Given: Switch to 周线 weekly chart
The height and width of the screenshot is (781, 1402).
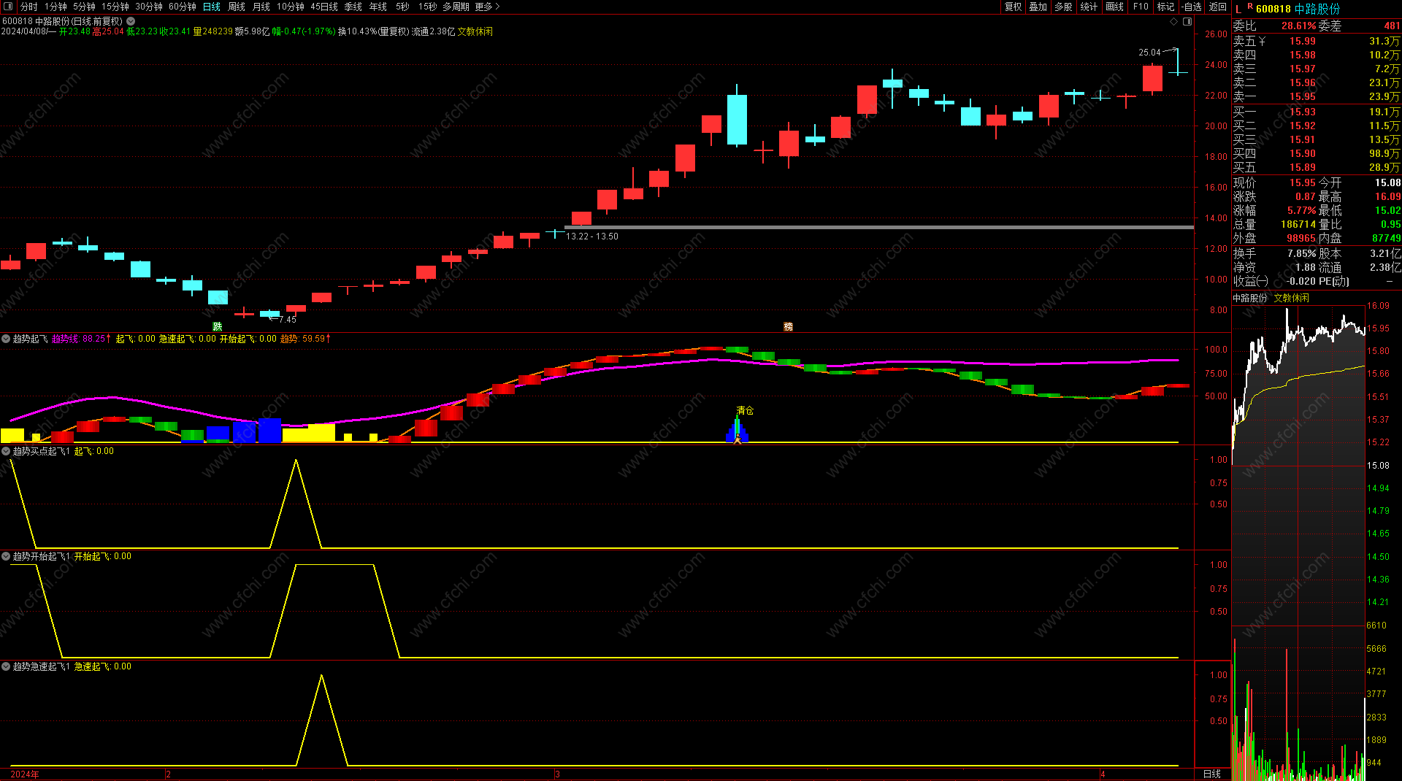Looking at the screenshot, I should pyautogui.click(x=237, y=7).
